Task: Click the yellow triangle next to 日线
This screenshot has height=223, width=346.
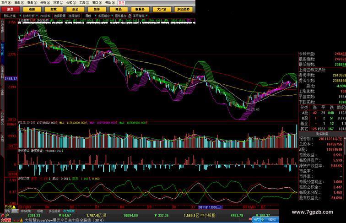Action: (x=14, y=207)
